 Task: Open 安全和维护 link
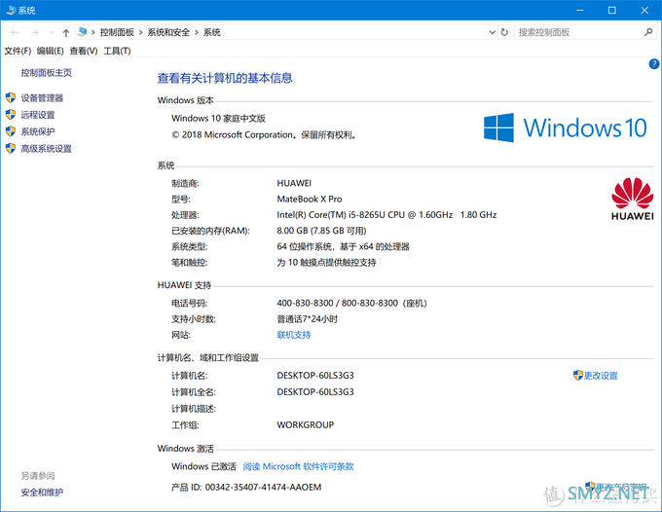pos(42,493)
